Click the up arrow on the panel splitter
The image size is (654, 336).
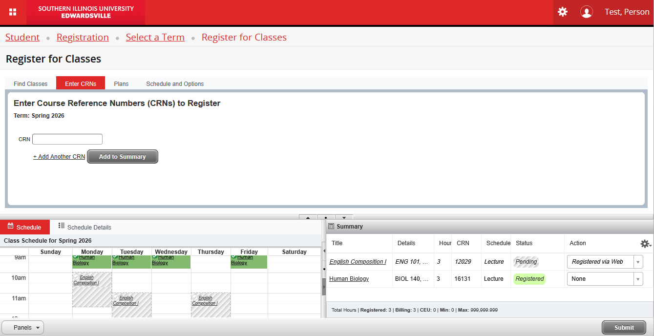pos(308,217)
